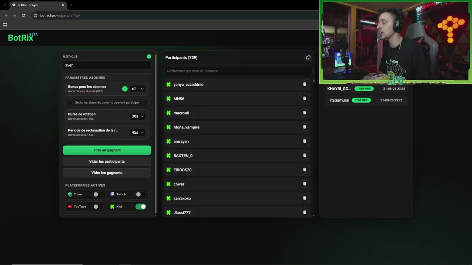Viewport: 472px width, 265px height.
Task: Remove Mona_vampire with trash icon
Action: click(305, 127)
